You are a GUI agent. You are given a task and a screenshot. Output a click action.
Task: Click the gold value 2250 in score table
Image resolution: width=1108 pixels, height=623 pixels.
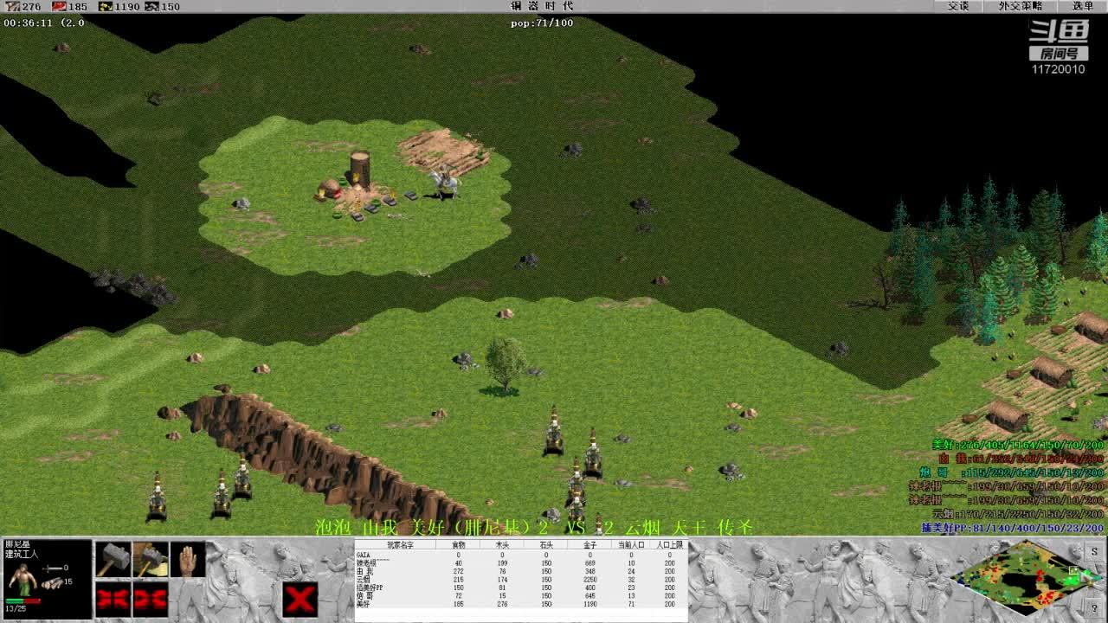click(x=589, y=579)
